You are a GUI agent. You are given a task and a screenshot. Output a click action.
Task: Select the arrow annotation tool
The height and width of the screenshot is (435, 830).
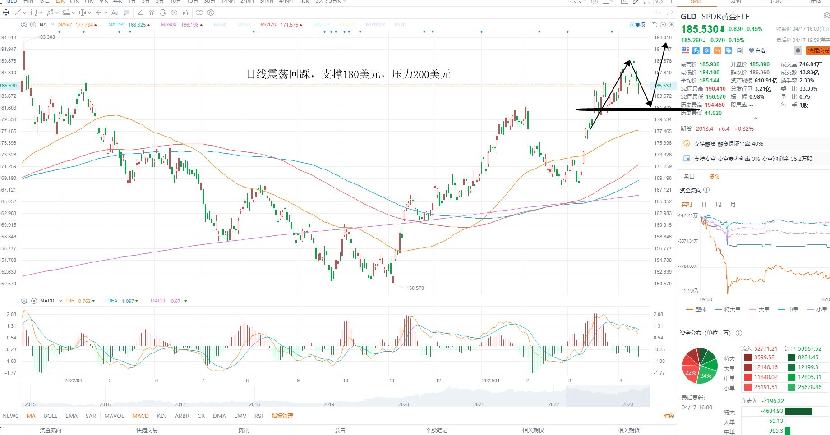coord(99,13)
